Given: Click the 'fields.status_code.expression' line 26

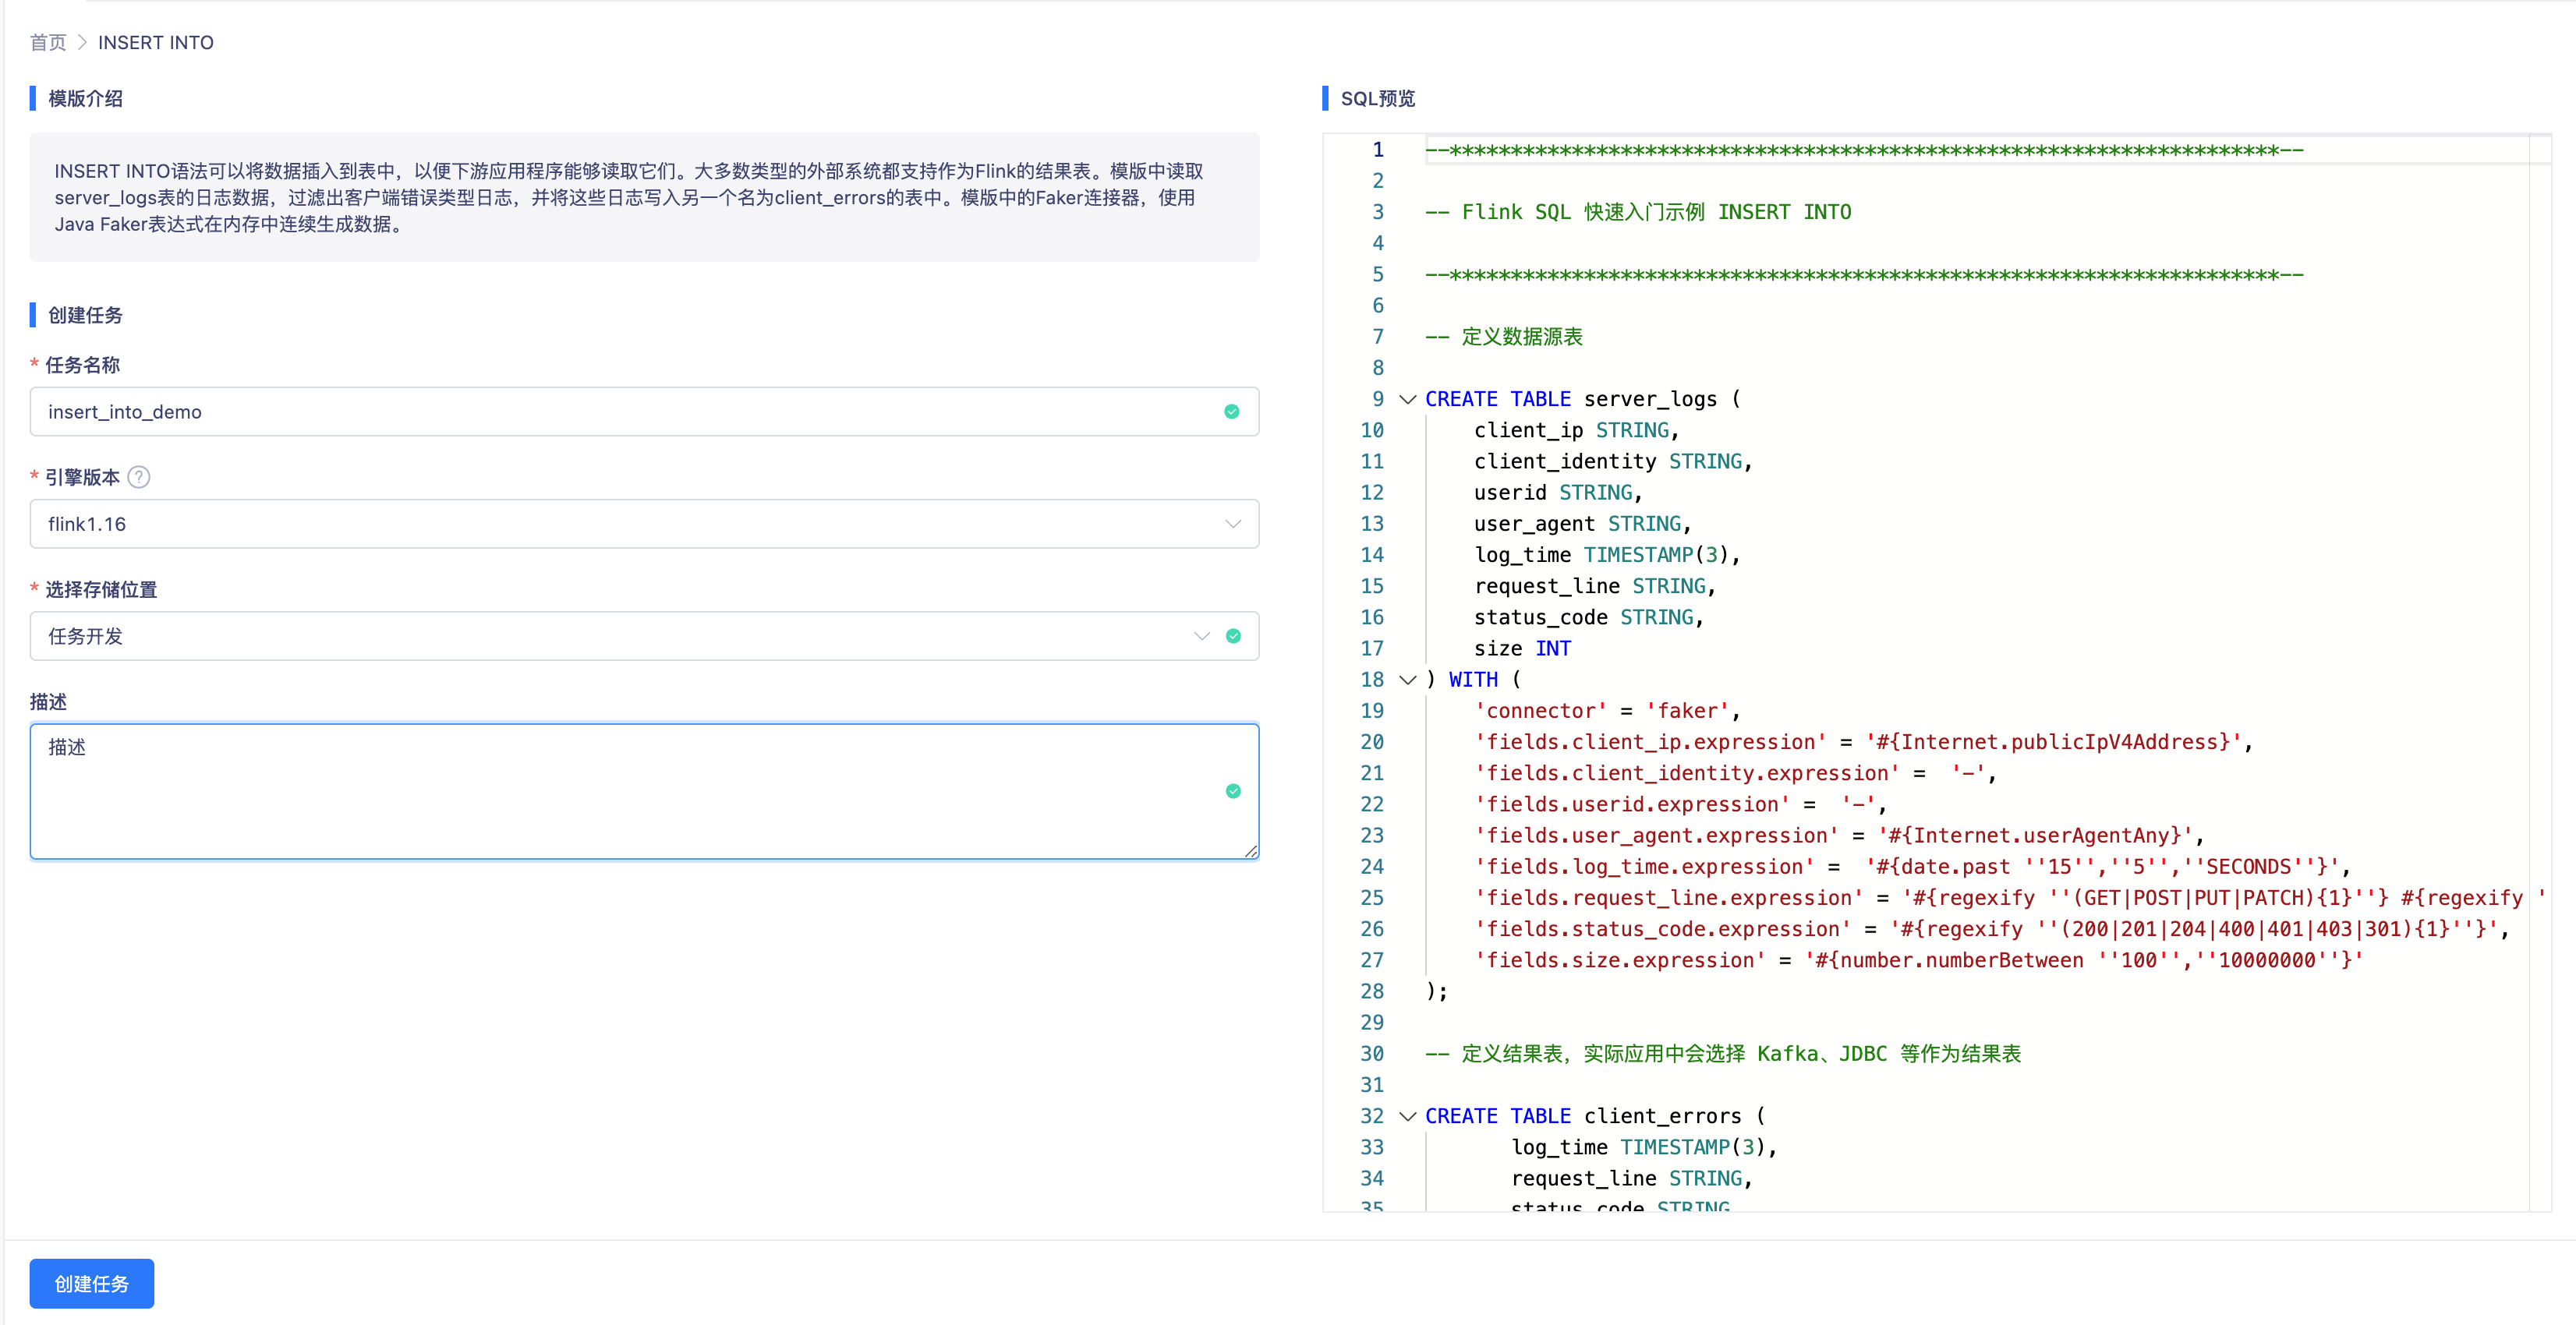Looking at the screenshot, I should click(1992, 929).
